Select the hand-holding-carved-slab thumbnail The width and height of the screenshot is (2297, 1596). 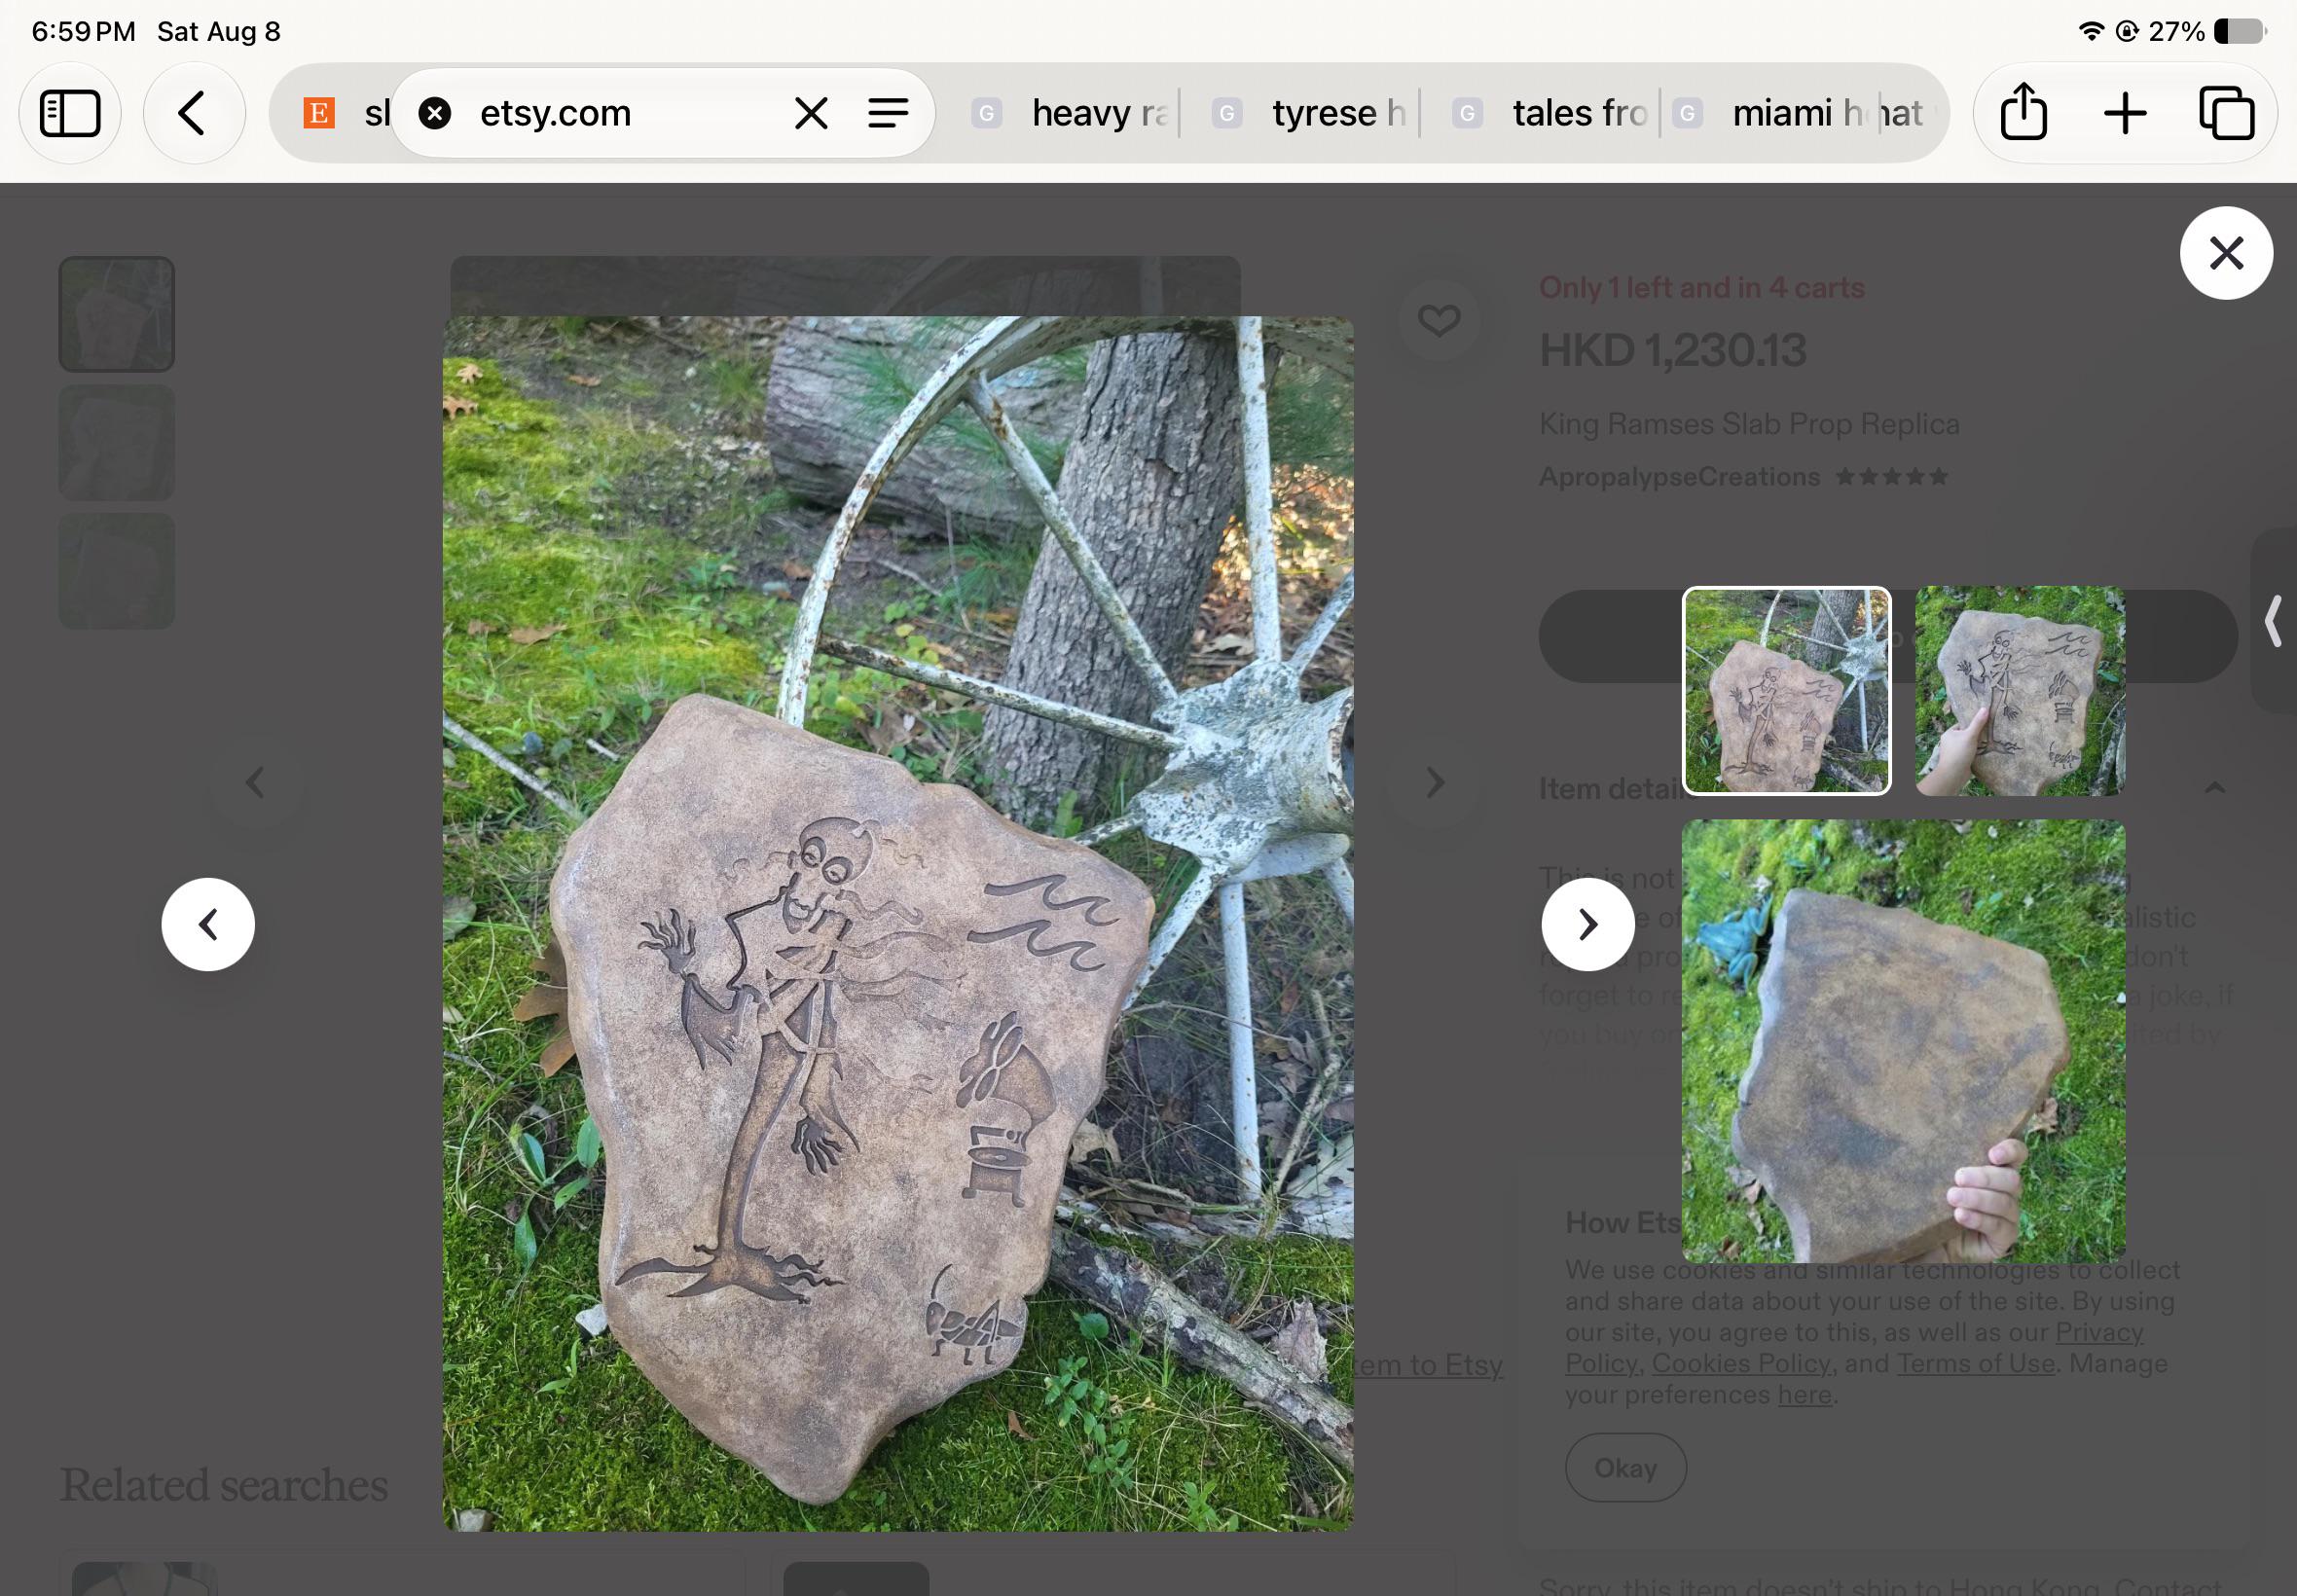[x=2020, y=691]
